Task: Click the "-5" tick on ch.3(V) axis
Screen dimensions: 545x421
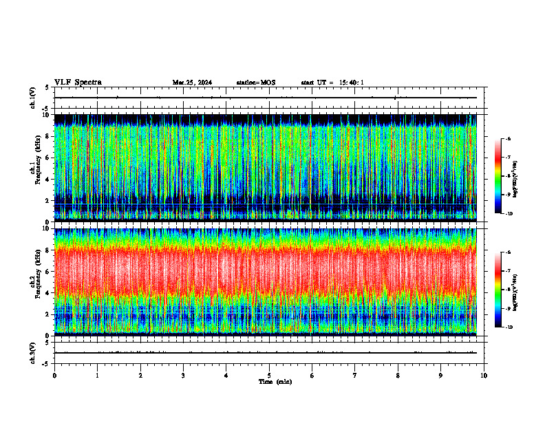Action: (x=46, y=364)
